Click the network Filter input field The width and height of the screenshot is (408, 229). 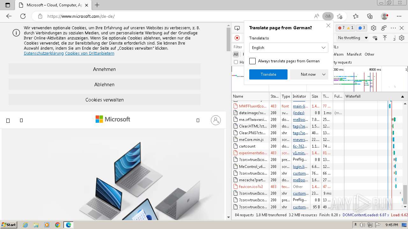coord(238,47)
